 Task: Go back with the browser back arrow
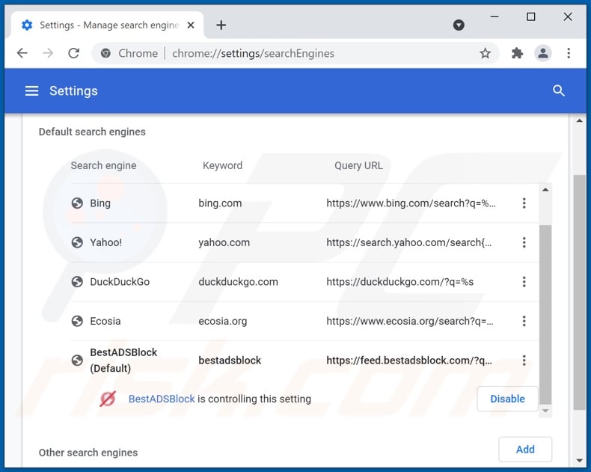pos(22,53)
